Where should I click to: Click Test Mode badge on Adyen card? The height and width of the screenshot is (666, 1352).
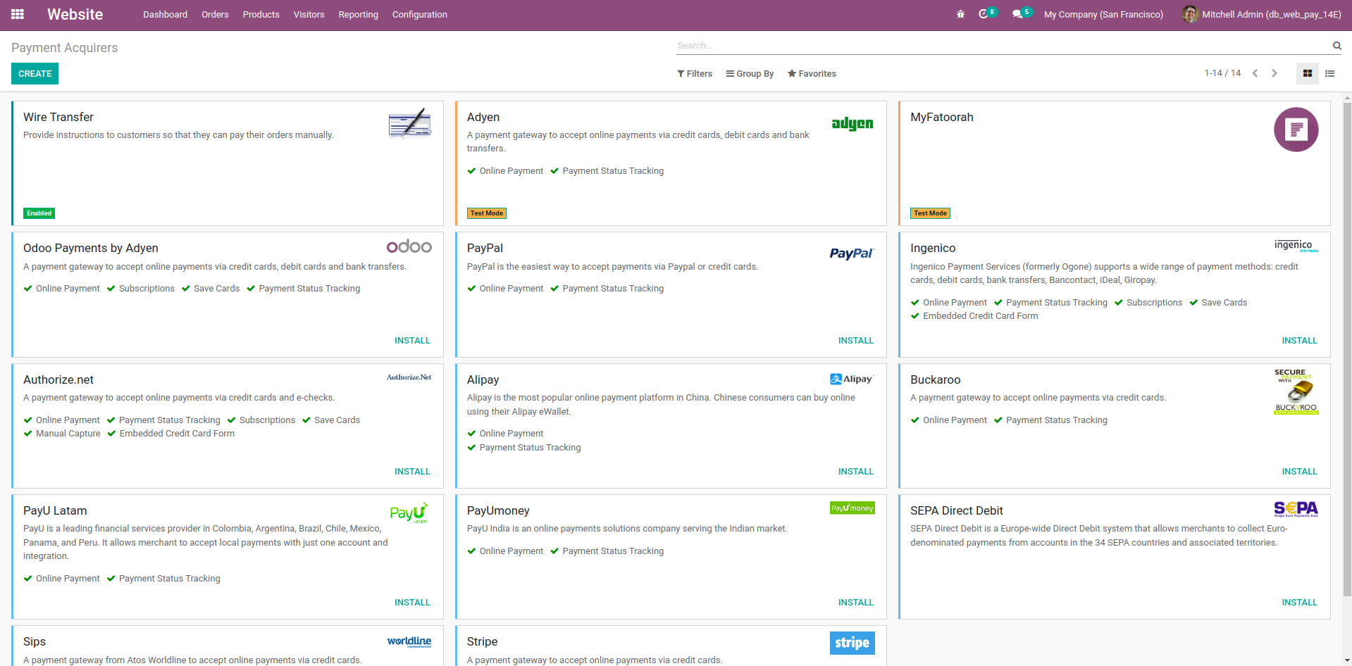[x=487, y=213]
